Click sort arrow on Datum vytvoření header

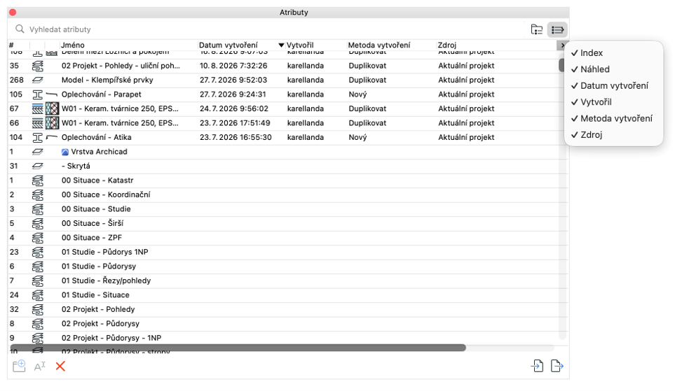tap(281, 45)
